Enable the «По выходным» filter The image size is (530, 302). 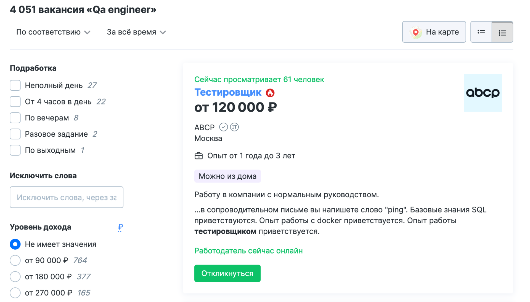click(x=15, y=150)
